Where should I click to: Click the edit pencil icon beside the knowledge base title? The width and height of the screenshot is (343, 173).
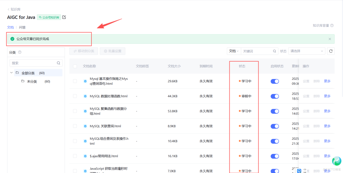point(64,17)
